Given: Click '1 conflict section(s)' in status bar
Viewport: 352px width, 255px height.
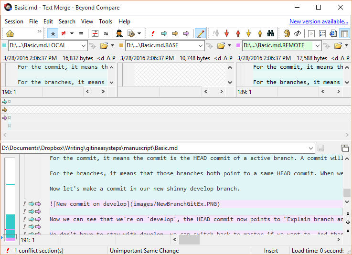Looking at the screenshot, I should point(39,251).
